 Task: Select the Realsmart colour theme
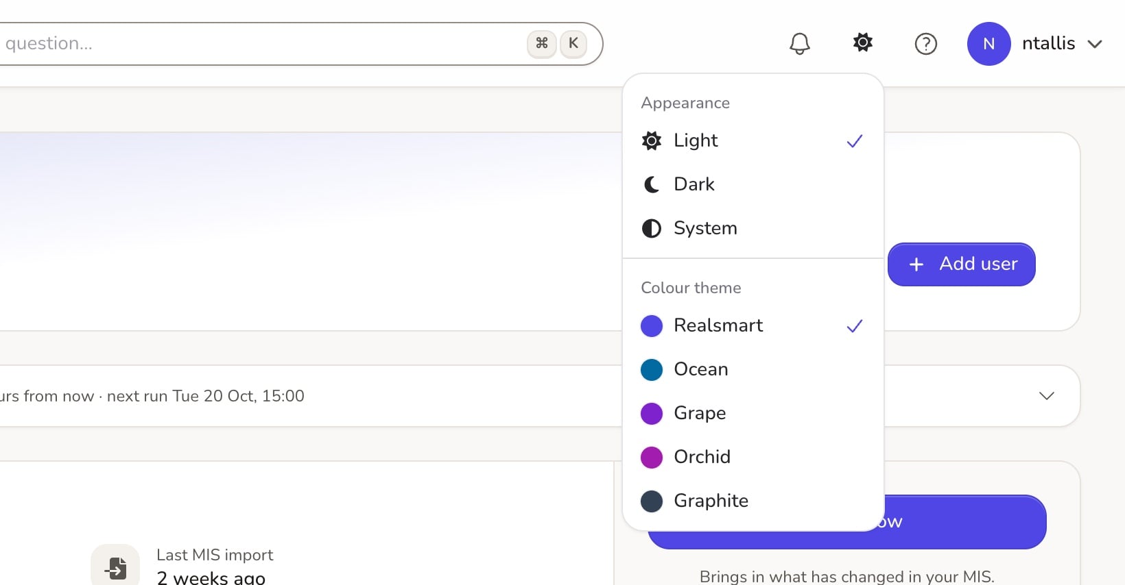pyautogui.click(x=753, y=325)
